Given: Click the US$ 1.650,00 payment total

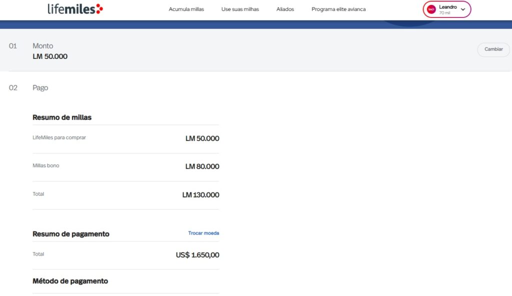Looking at the screenshot, I should pos(197,255).
